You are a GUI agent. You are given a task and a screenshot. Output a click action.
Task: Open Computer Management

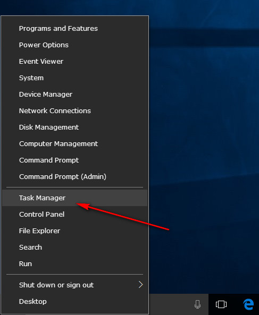click(74, 144)
